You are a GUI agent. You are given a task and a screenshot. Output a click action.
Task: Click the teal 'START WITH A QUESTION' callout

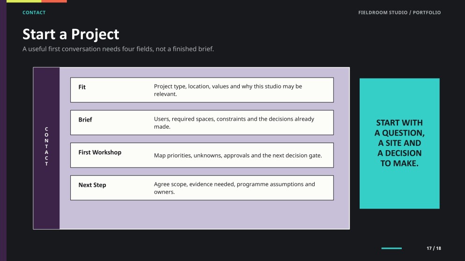pyautogui.click(x=399, y=144)
